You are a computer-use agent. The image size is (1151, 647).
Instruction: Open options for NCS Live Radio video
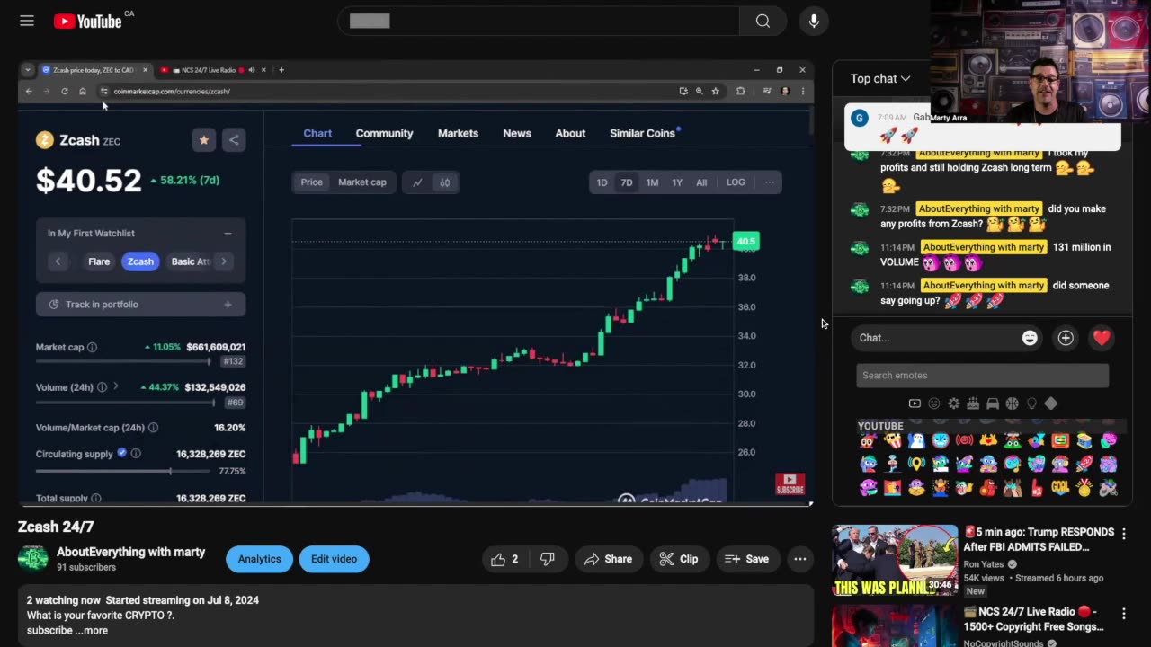1123,614
